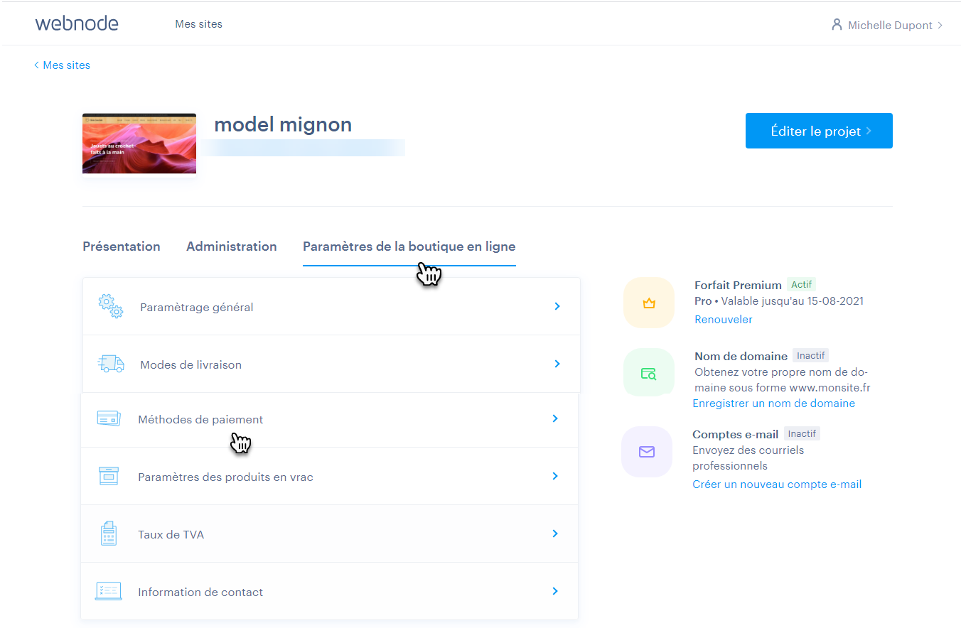Viewport: 961px width, 628px height.
Task: Click the credit card payment methods icon
Action: pos(108,419)
